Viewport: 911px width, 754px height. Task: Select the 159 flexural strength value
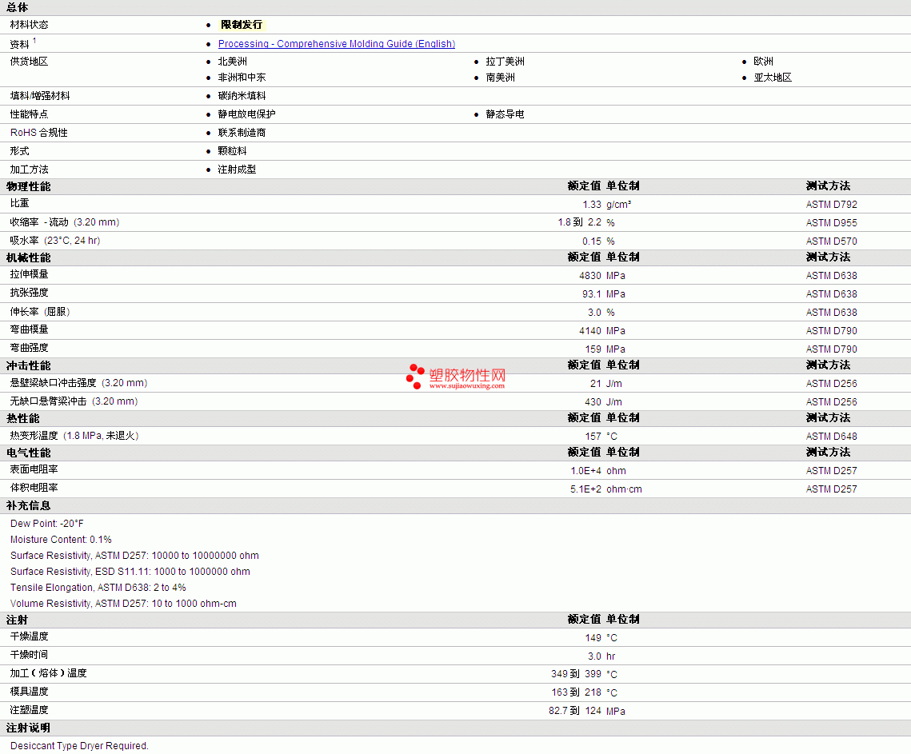[593, 349]
